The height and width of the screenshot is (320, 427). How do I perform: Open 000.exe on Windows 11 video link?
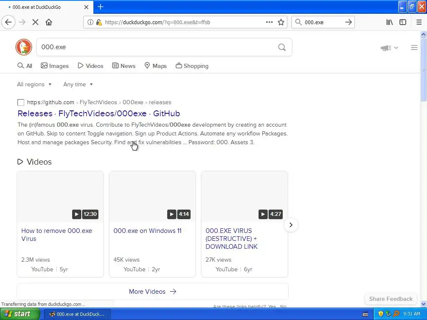click(x=147, y=231)
